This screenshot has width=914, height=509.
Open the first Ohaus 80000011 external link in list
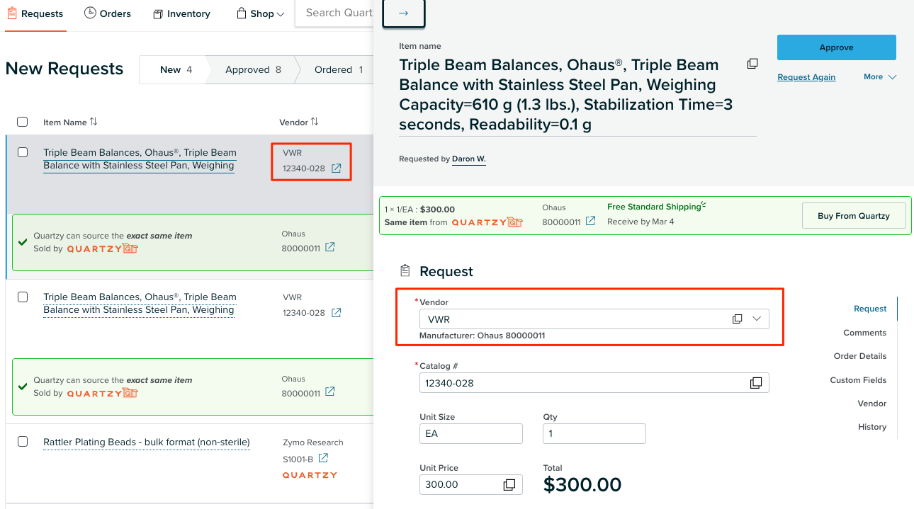(x=329, y=247)
